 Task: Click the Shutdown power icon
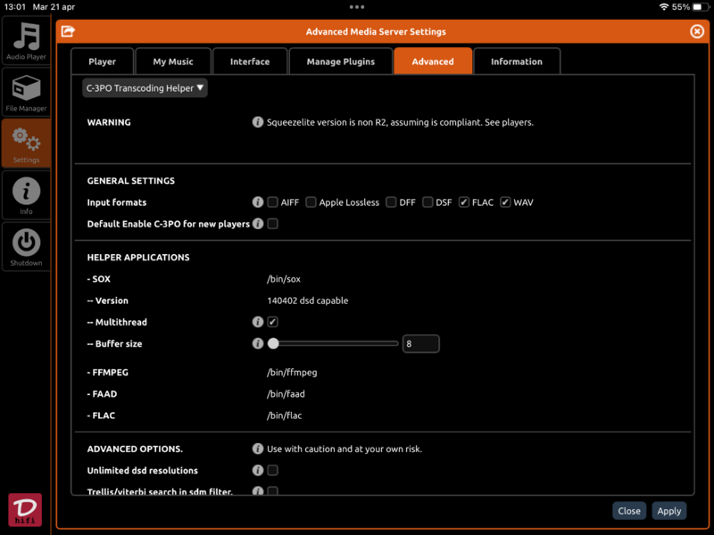[x=26, y=247]
